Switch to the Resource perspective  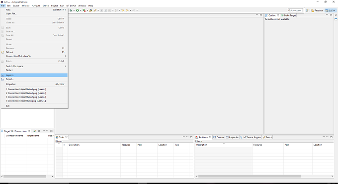[x=317, y=10]
